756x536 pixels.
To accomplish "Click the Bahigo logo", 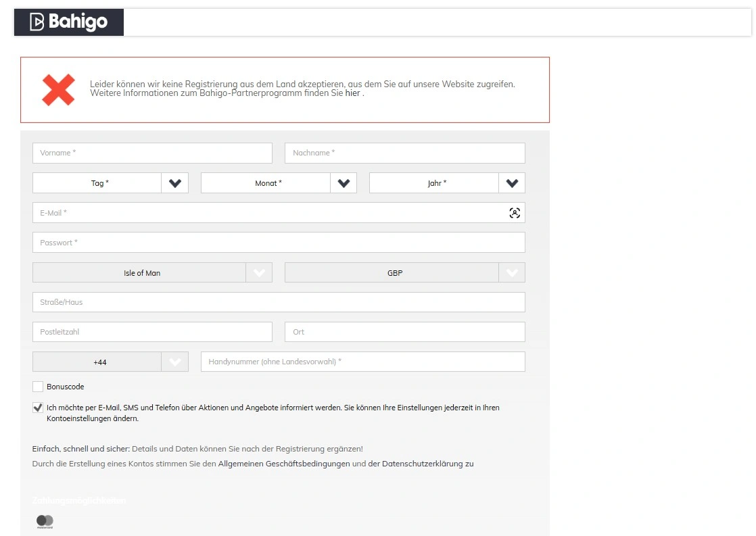I will [68, 22].
